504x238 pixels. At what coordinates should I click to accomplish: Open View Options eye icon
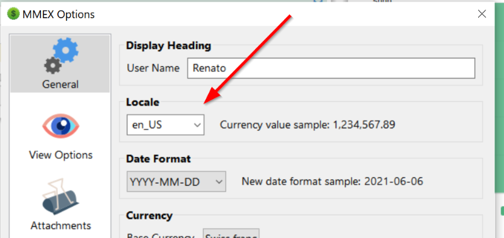tap(60, 127)
